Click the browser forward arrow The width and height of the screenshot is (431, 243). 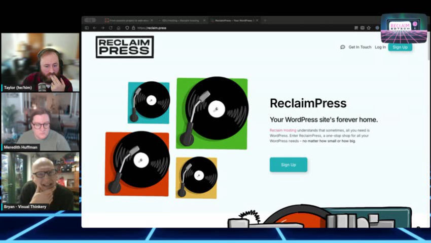click(x=102, y=28)
